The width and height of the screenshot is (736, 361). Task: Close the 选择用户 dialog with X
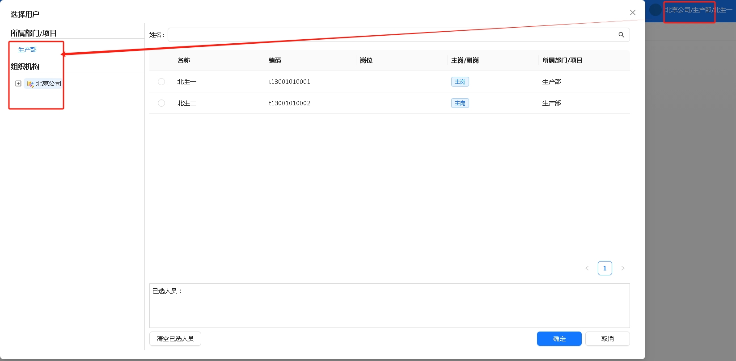click(x=632, y=12)
